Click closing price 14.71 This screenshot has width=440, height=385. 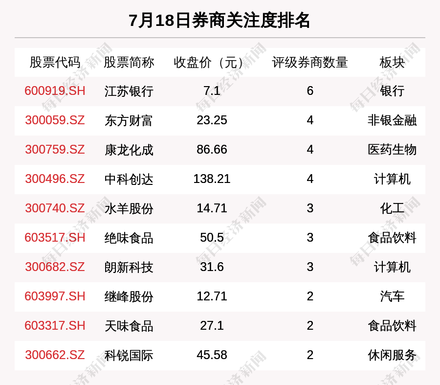coord(212,208)
